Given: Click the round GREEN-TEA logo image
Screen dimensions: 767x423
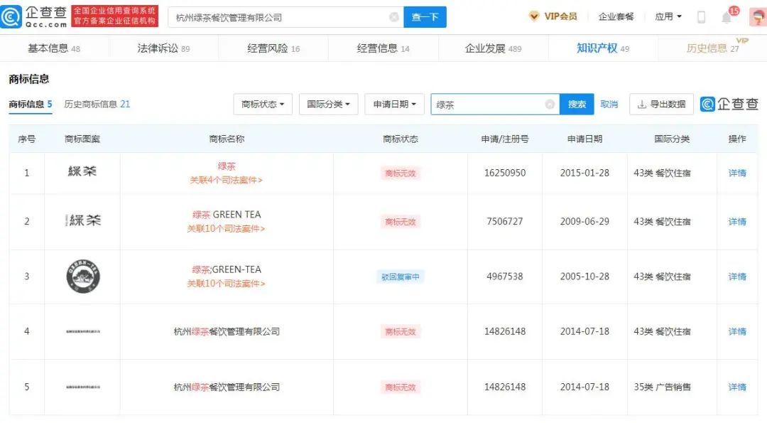Looking at the screenshot, I should [x=83, y=276].
